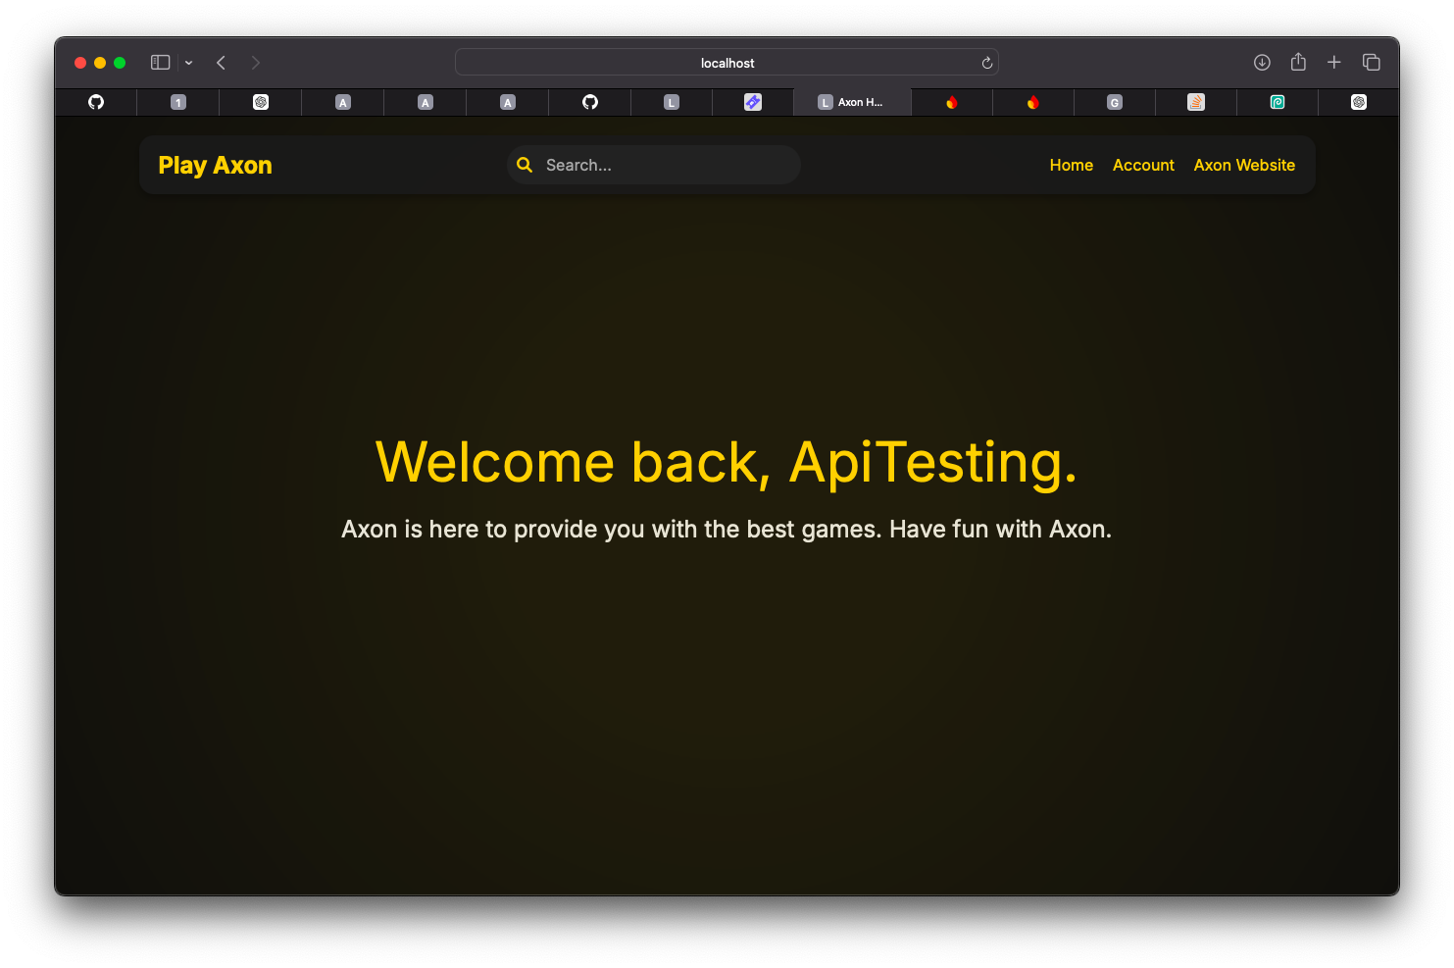The width and height of the screenshot is (1454, 968).
Task: Click the Share icon in toolbar
Action: tap(1298, 63)
